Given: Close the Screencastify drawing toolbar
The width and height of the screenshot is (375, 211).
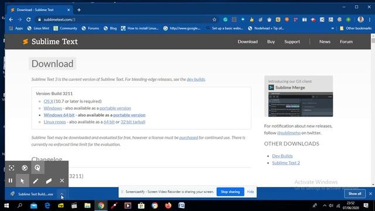Looking at the screenshot, I should (x=62, y=181).
